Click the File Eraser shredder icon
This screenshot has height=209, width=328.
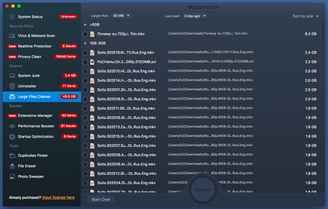coord(12,166)
